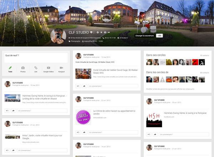Click the Changer la couverture button
The image size is (214, 157).
144,36
